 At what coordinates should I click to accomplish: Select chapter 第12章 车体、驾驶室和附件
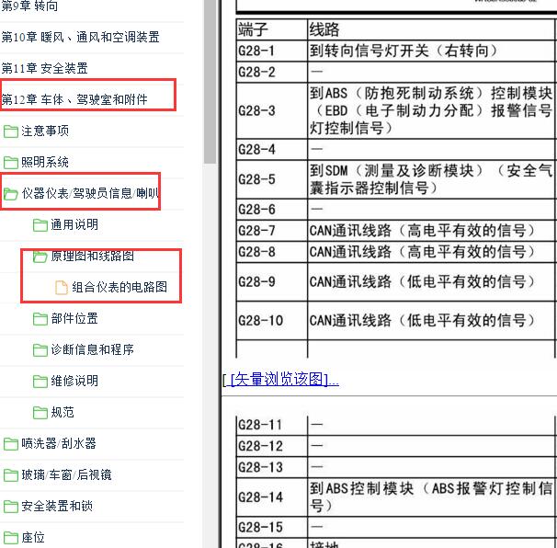[x=74, y=99]
